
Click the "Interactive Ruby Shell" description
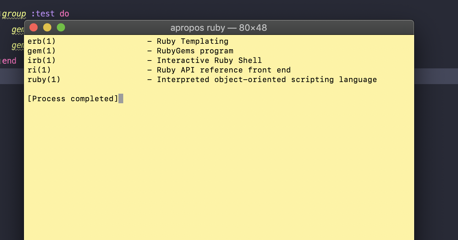[x=209, y=61]
